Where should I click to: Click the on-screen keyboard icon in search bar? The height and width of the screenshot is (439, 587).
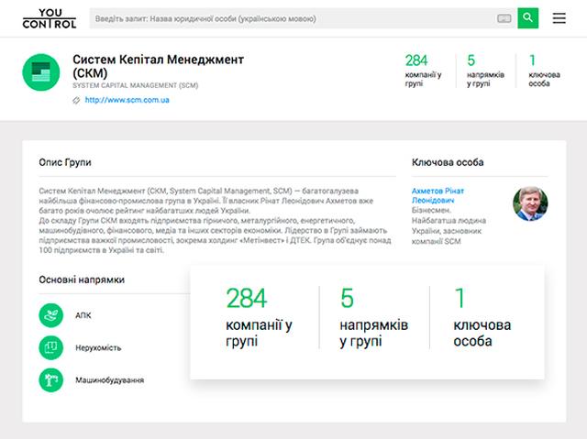pyautogui.click(x=504, y=18)
